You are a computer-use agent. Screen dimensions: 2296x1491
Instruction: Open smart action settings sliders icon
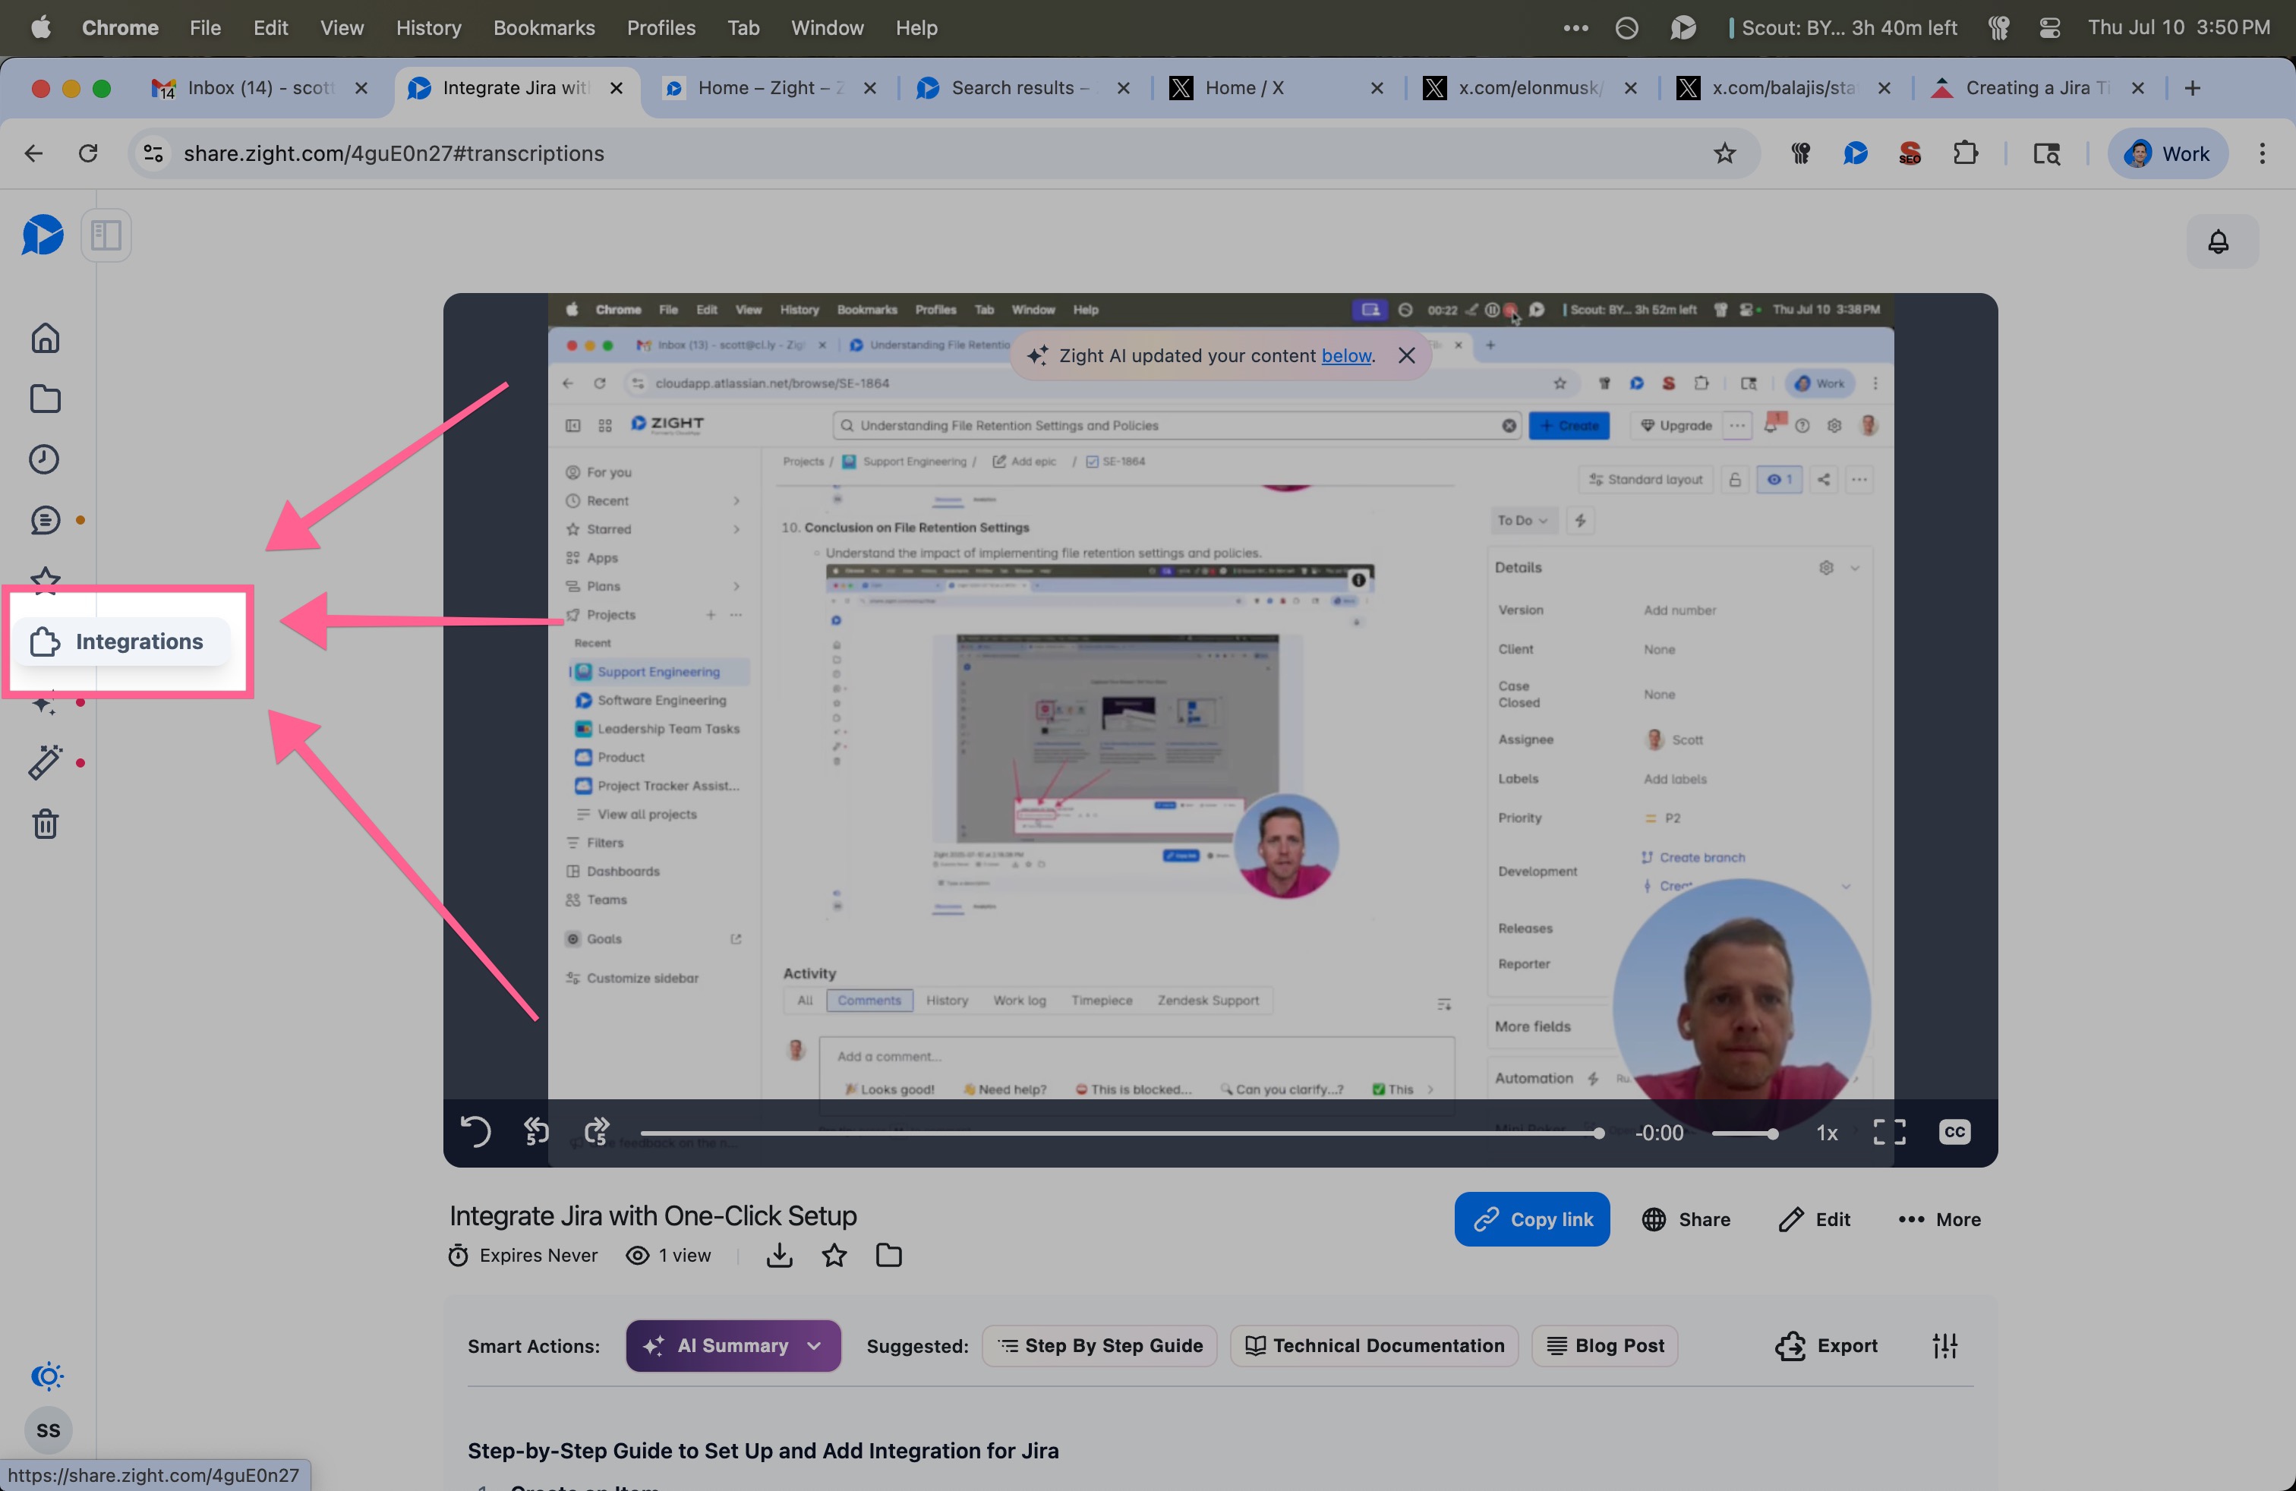pos(1945,1345)
